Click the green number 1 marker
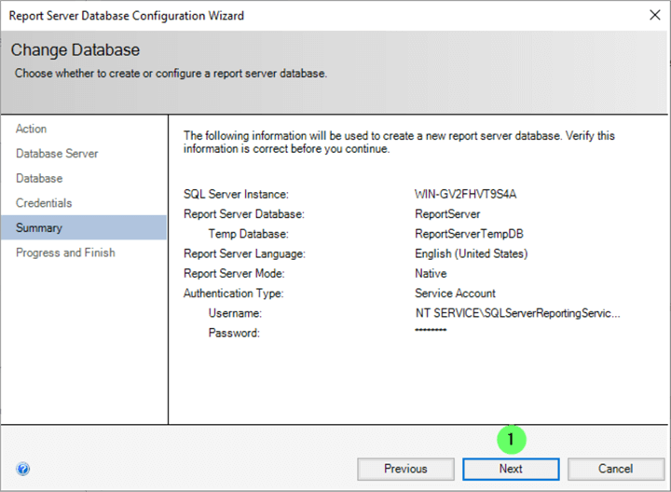 pos(511,438)
